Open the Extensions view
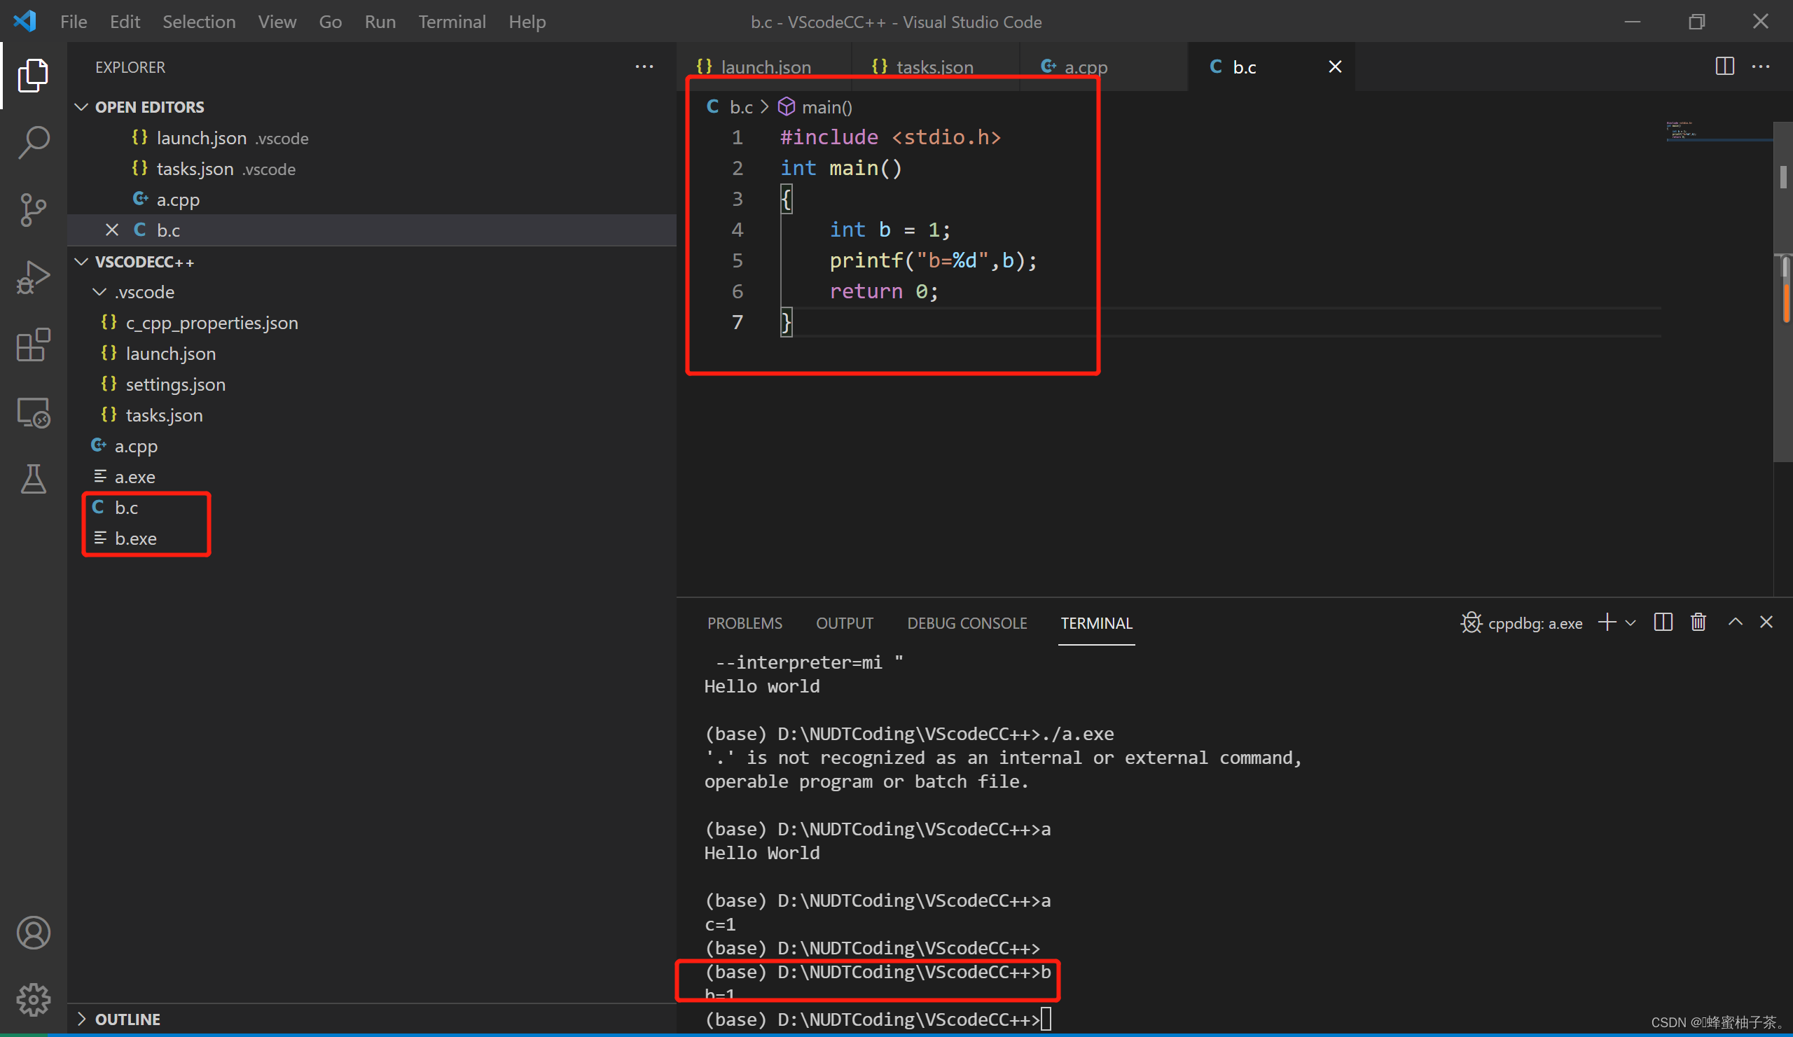 coord(33,345)
